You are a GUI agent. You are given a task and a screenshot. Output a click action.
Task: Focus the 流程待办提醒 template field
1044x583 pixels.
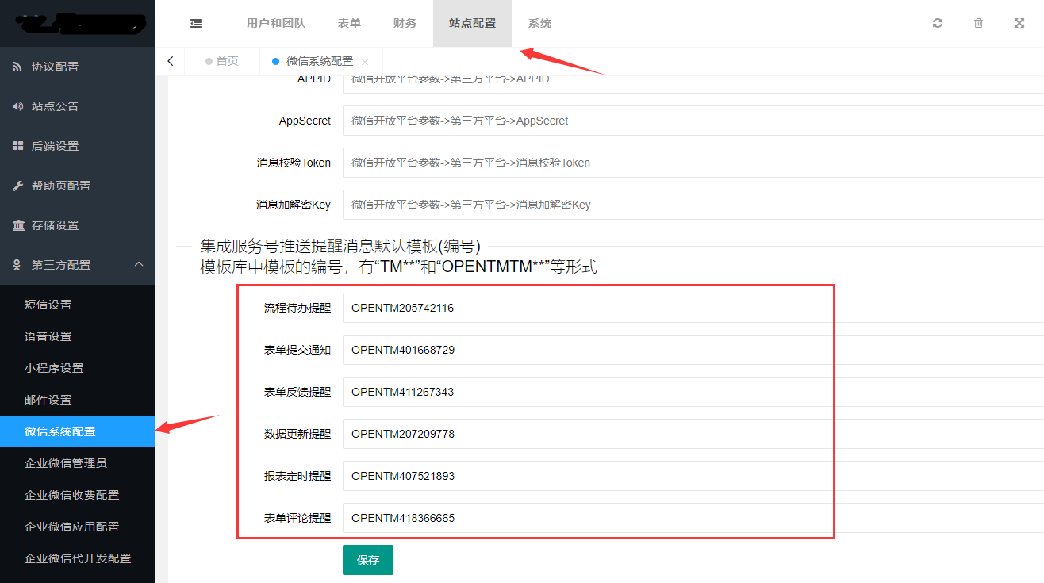point(587,308)
